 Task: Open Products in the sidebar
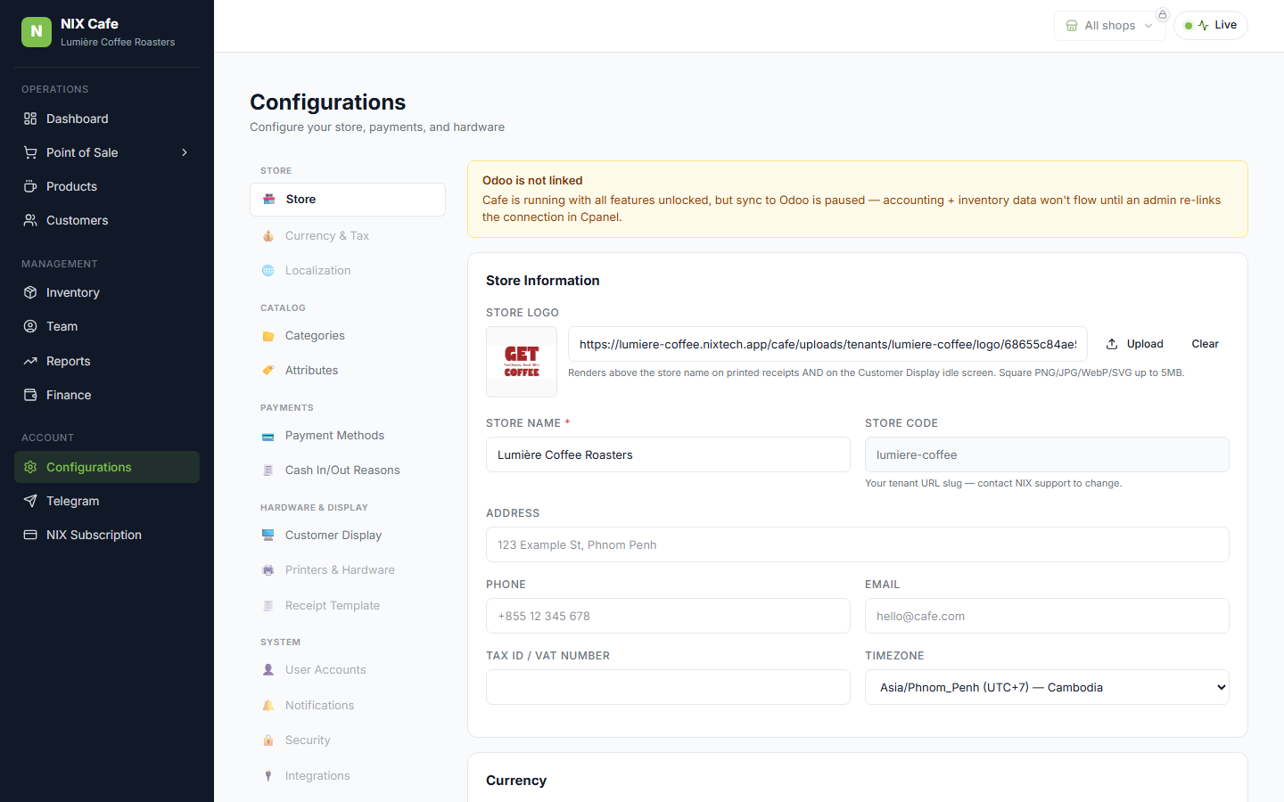[x=107, y=186]
